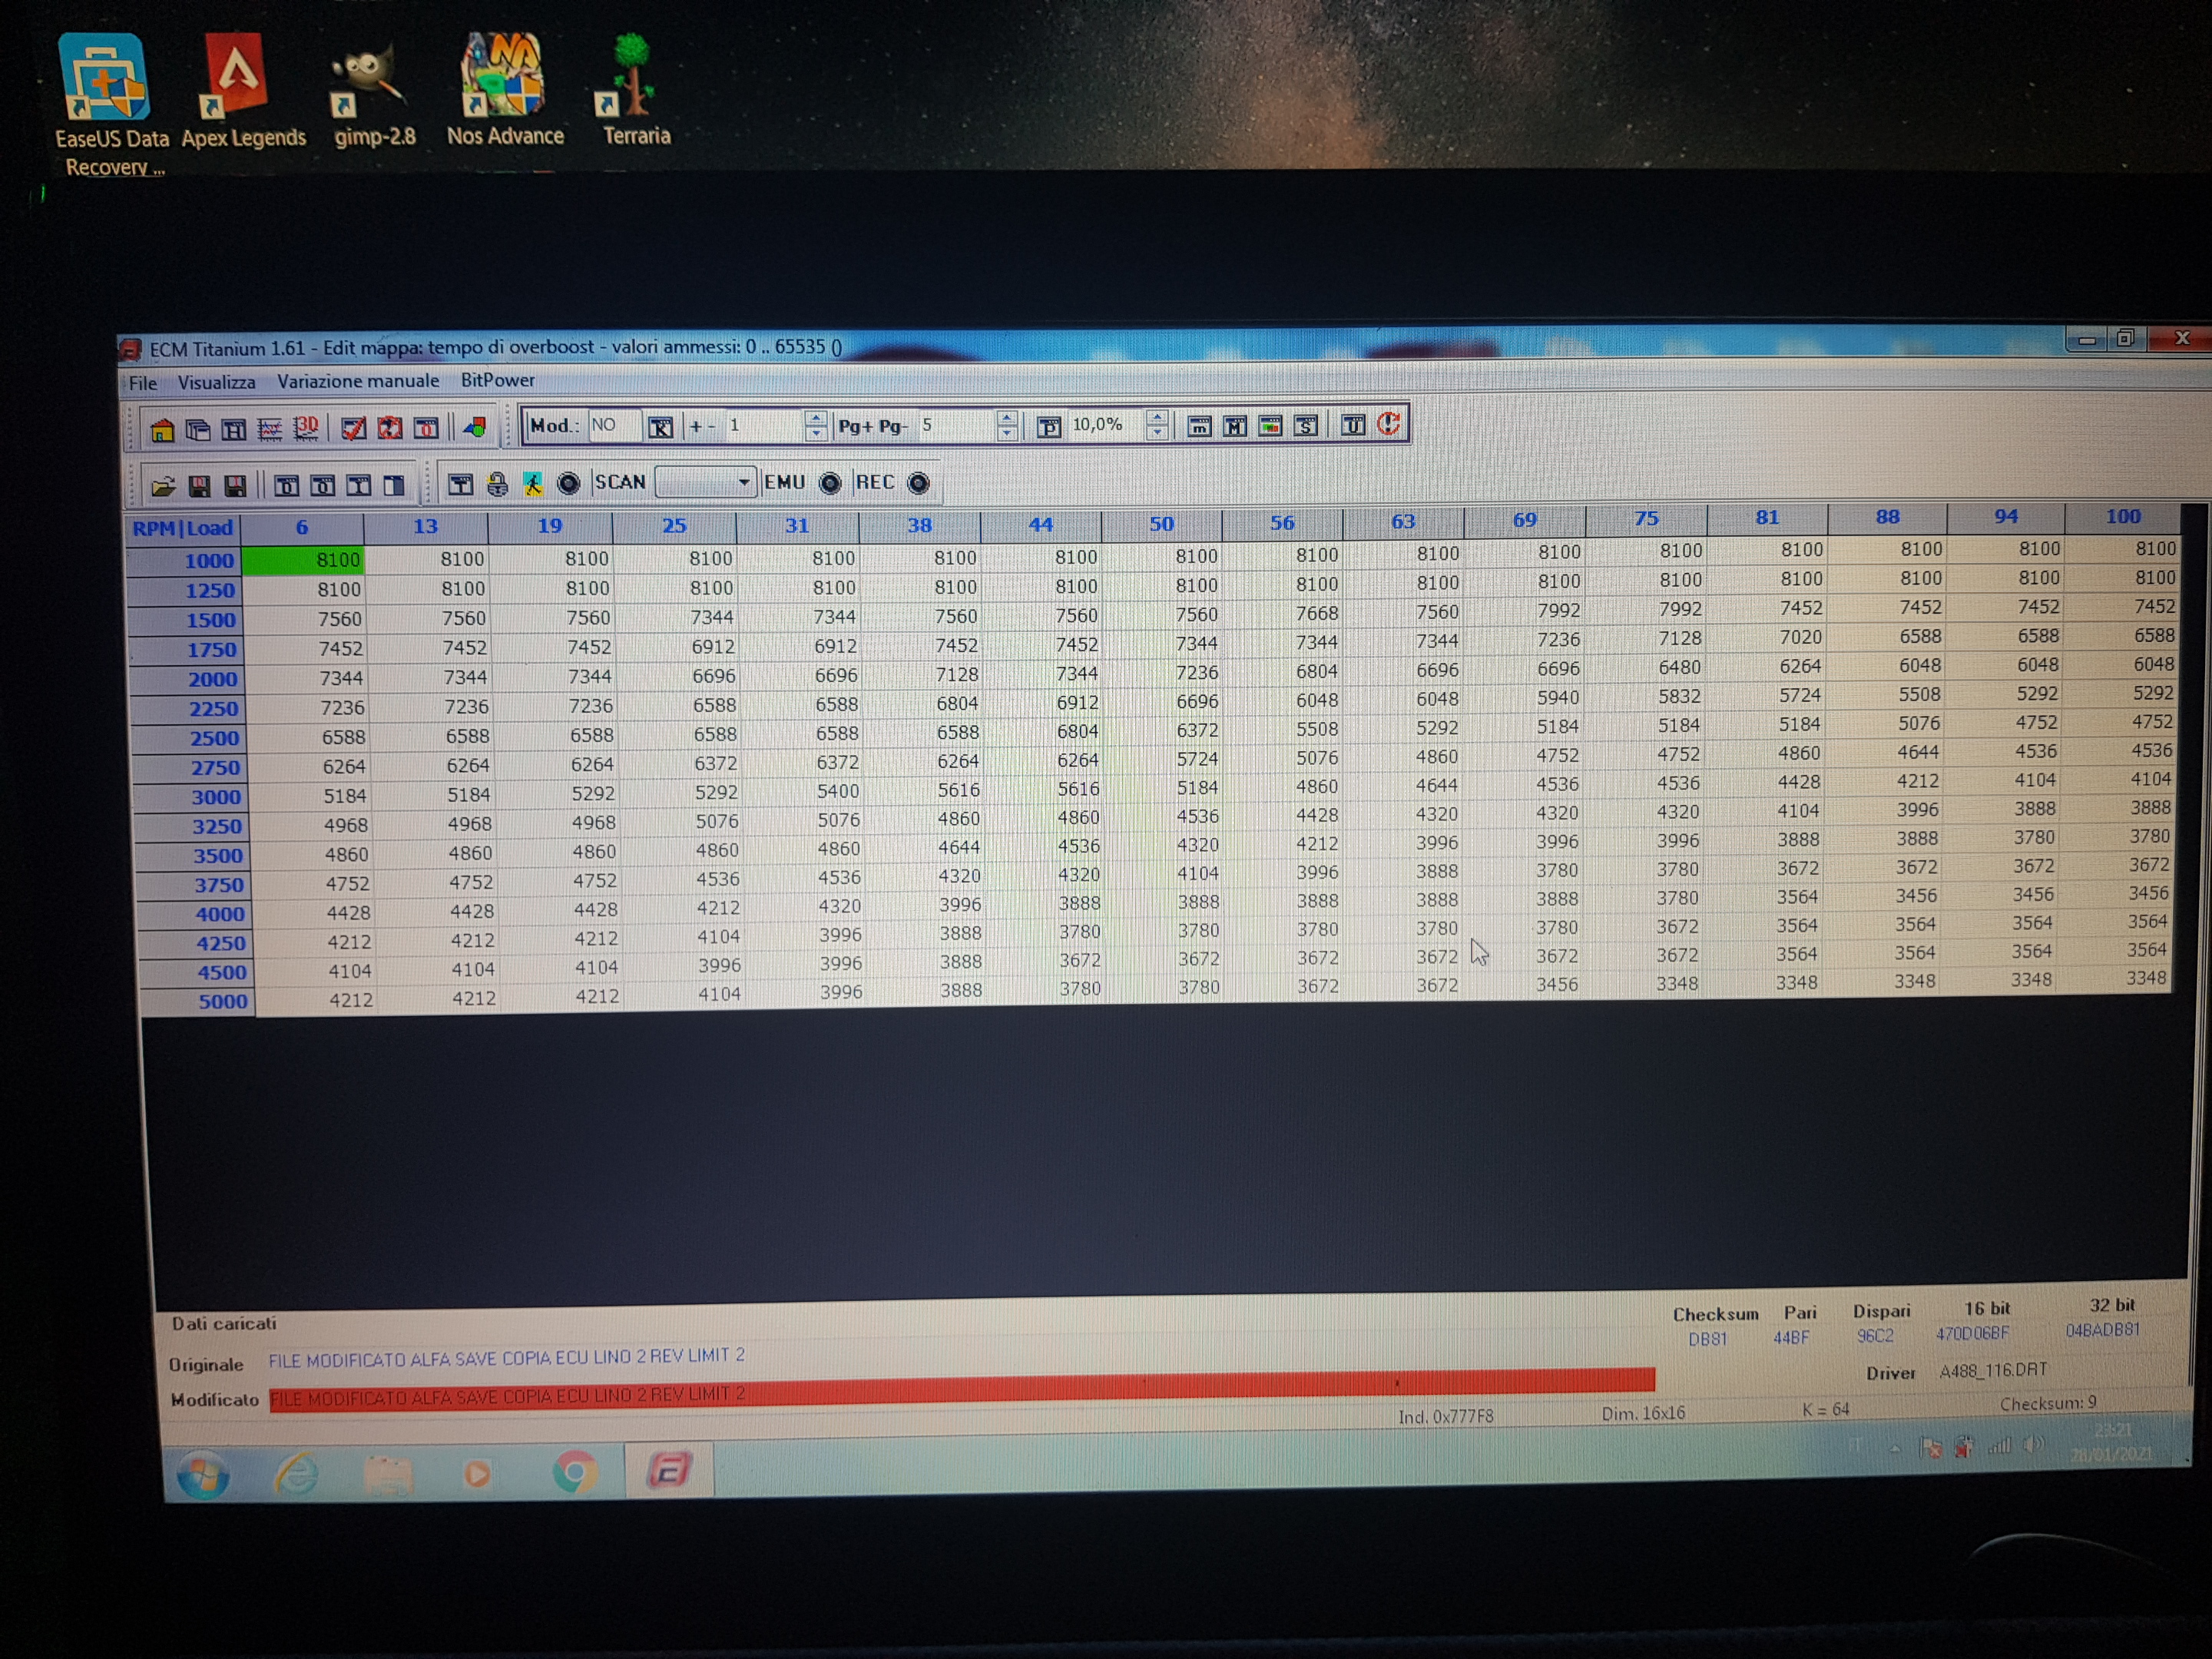Image resolution: width=2212 pixels, height=1659 pixels.
Task: Select the Apex Legends desktop shortcut
Action: (243, 90)
